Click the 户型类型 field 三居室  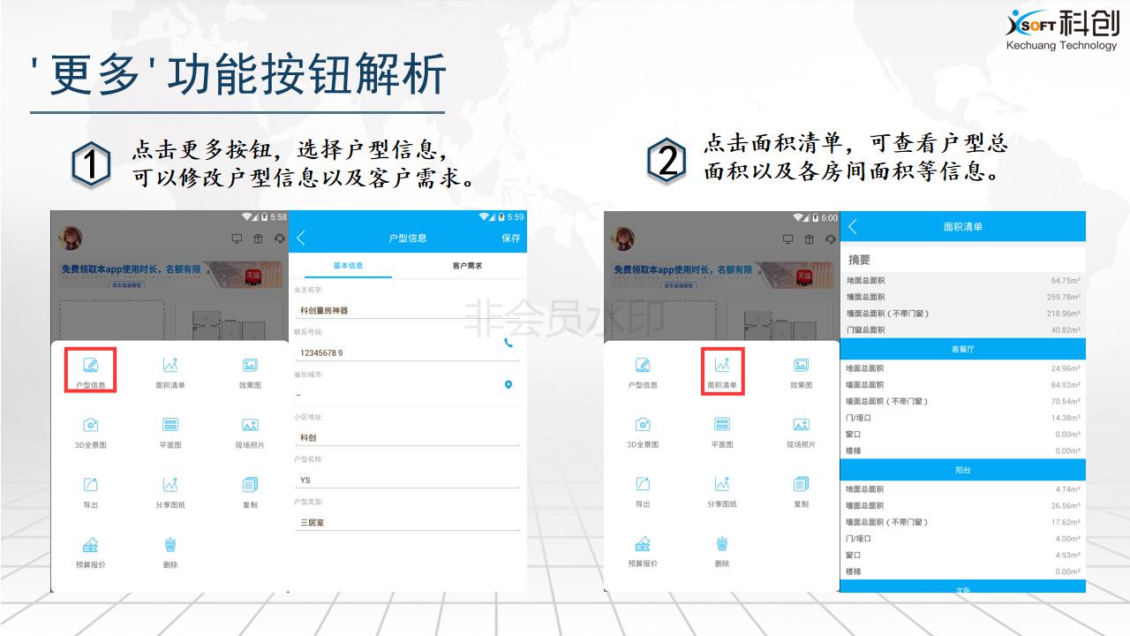tap(407, 522)
